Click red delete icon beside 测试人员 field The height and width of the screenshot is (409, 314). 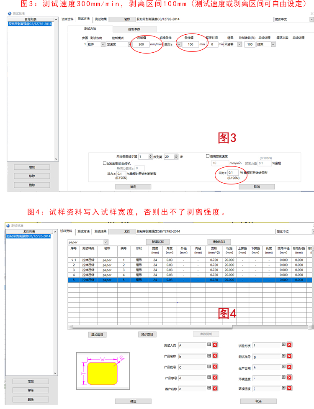[x=215, y=345]
